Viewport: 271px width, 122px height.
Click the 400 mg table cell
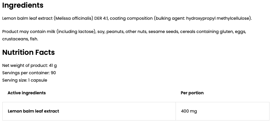(x=223, y=111)
